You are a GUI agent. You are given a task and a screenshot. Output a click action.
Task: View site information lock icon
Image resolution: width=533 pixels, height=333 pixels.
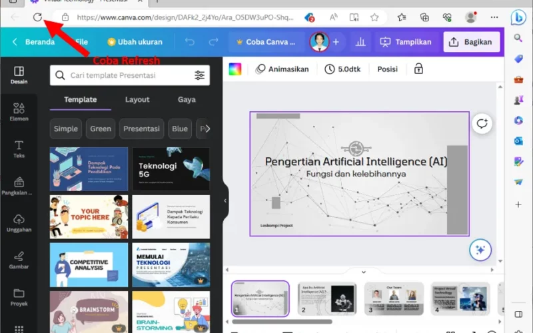[x=65, y=17]
